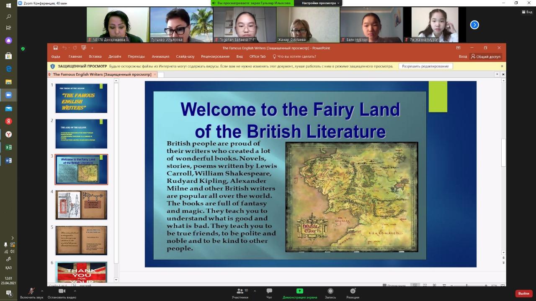Open Excel from the Windows taskbar
The height and width of the screenshot is (301, 536).
click(8, 147)
